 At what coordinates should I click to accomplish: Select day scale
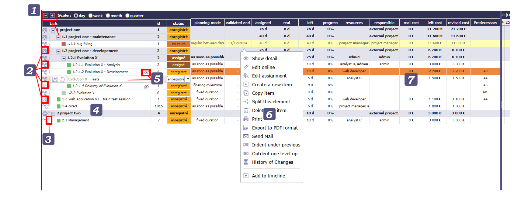tap(76, 16)
